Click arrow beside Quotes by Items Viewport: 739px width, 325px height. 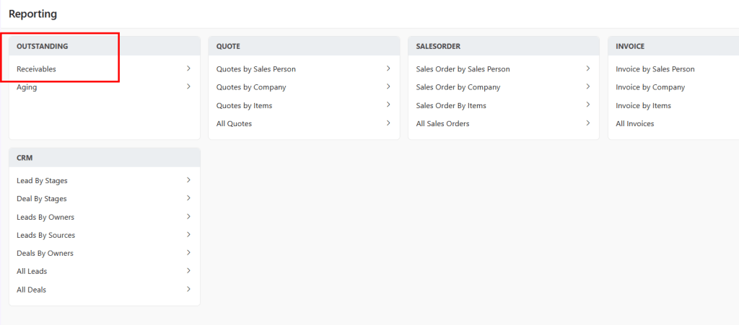pyautogui.click(x=388, y=104)
